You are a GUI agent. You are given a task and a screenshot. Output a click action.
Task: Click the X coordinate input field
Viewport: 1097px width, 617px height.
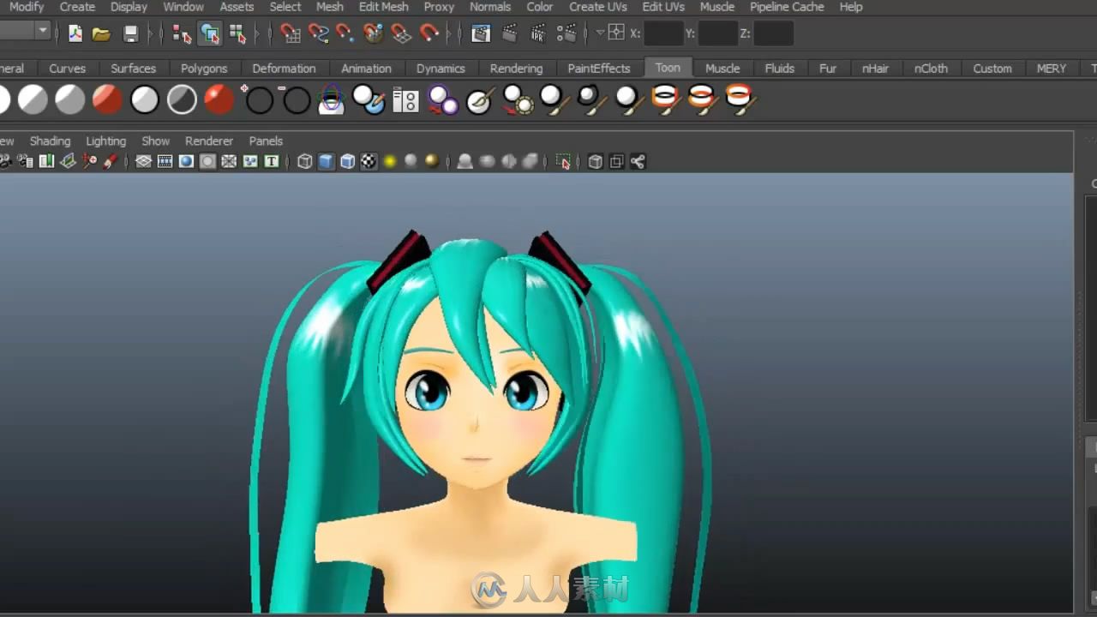(x=663, y=34)
